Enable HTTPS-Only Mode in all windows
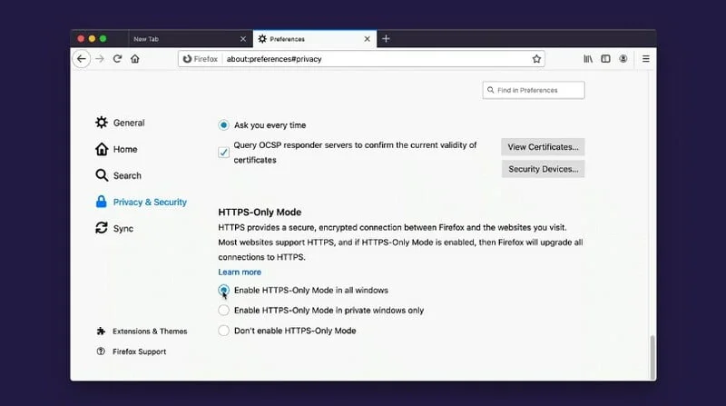This screenshot has width=726, height=406. (x=223, y=290)
